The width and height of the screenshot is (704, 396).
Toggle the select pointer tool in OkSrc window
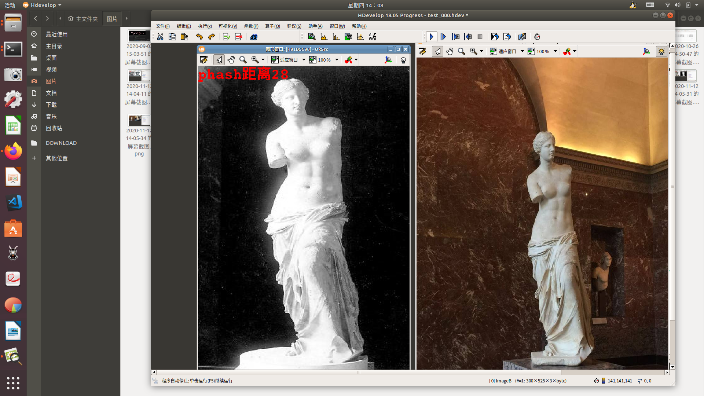pos(219,60)
